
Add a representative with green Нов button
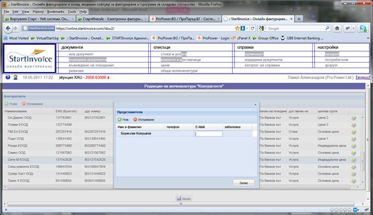click(123, 120)
